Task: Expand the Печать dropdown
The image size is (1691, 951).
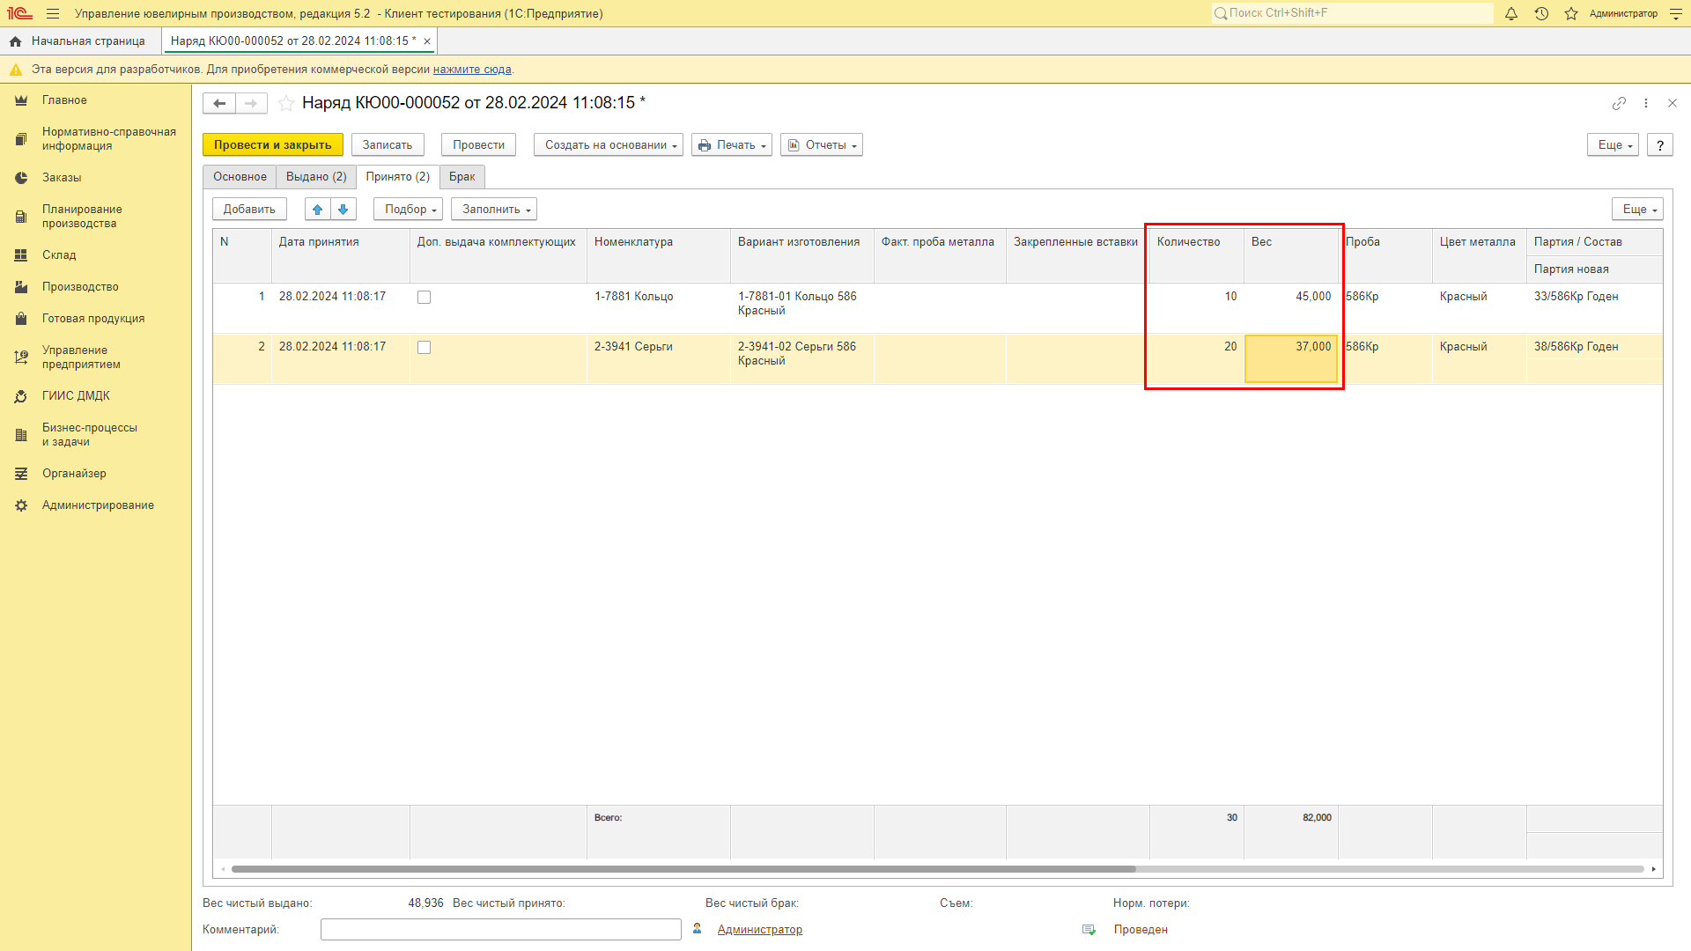Action: click(732, 145)
